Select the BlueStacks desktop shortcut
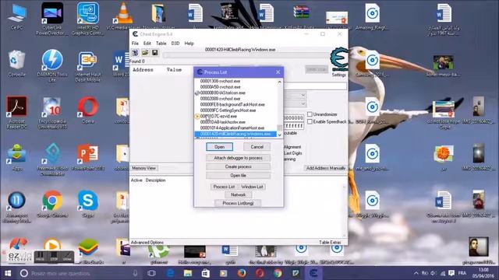Screen dimensions: 499x280 [88, 251]
